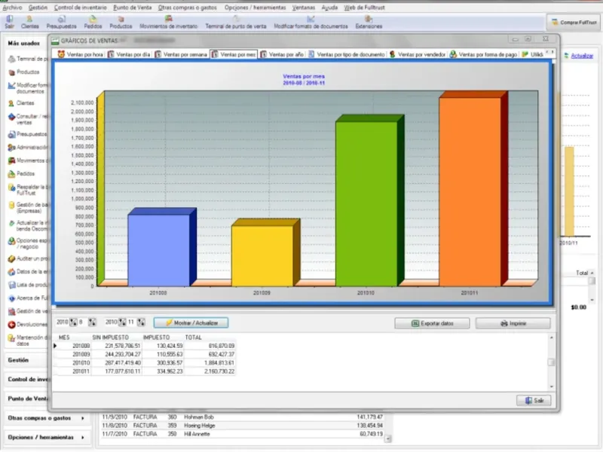
Task: Open the Control de inventario menu
Action: (81, 8)
